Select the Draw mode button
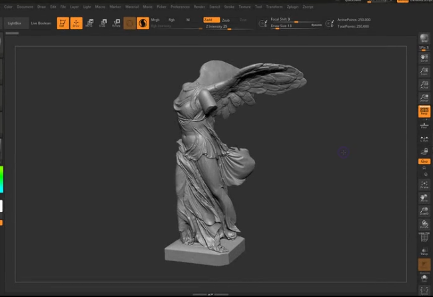 [76, 23]
